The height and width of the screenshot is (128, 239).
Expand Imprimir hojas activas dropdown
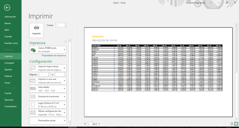point(48,68)
